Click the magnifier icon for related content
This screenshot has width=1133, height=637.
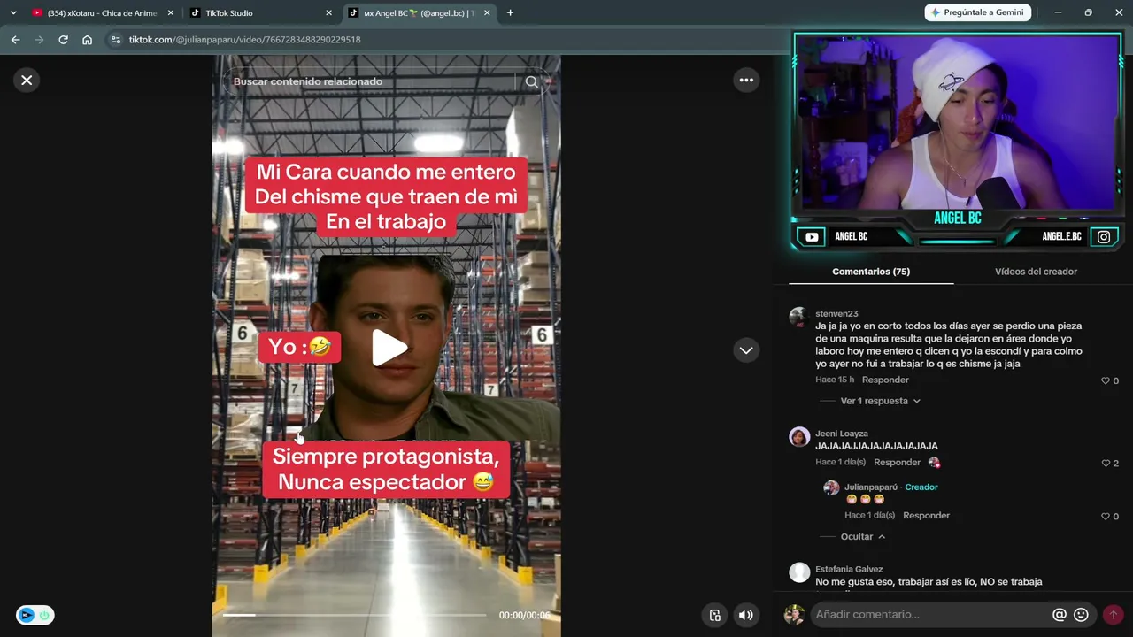(531, 81)
